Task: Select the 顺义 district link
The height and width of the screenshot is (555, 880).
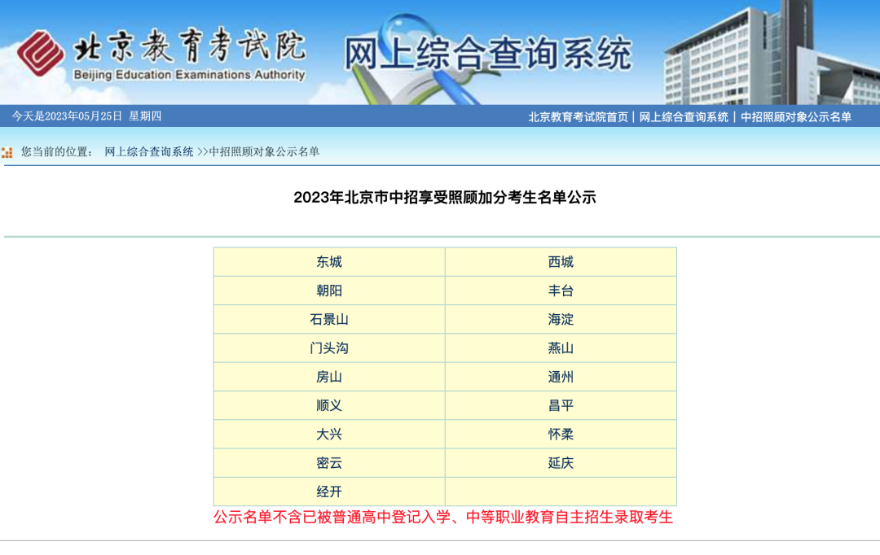Action: point(329,405)
